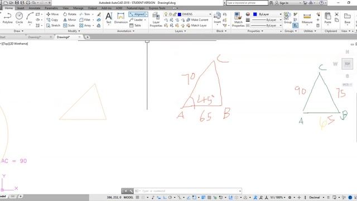Open the ByLayer color dropdown

pos(281,14)
